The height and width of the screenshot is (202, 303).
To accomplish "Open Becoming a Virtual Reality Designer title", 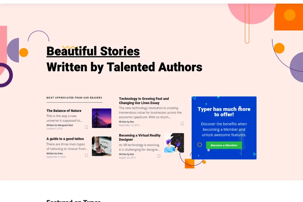I will 140,137.
